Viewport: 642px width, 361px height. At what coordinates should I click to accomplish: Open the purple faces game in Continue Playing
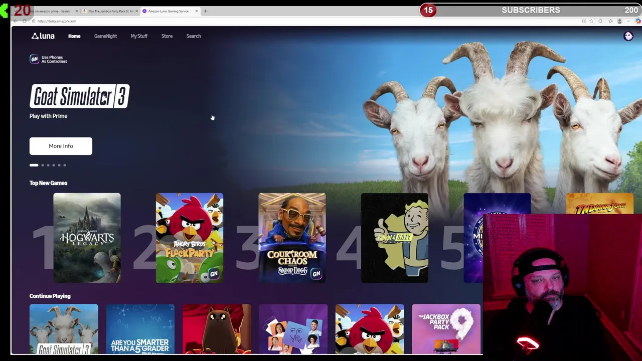tap(293, 329)
